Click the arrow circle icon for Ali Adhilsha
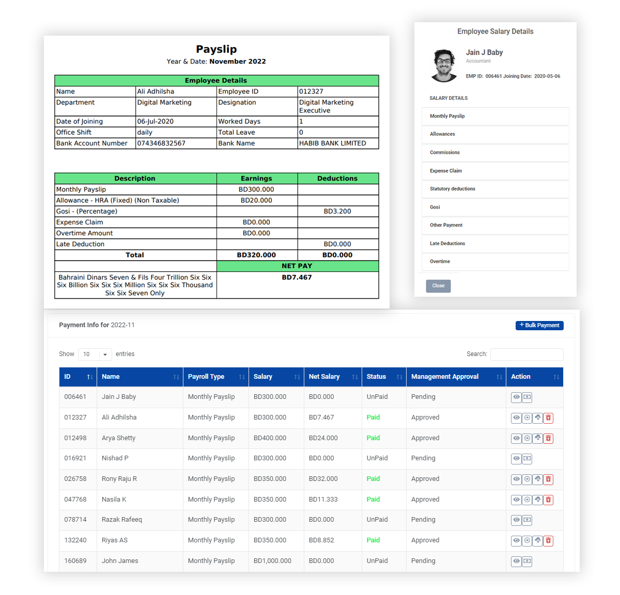Image resolution: width=620 pixels, height=595 pixels. tap(527, 418)
